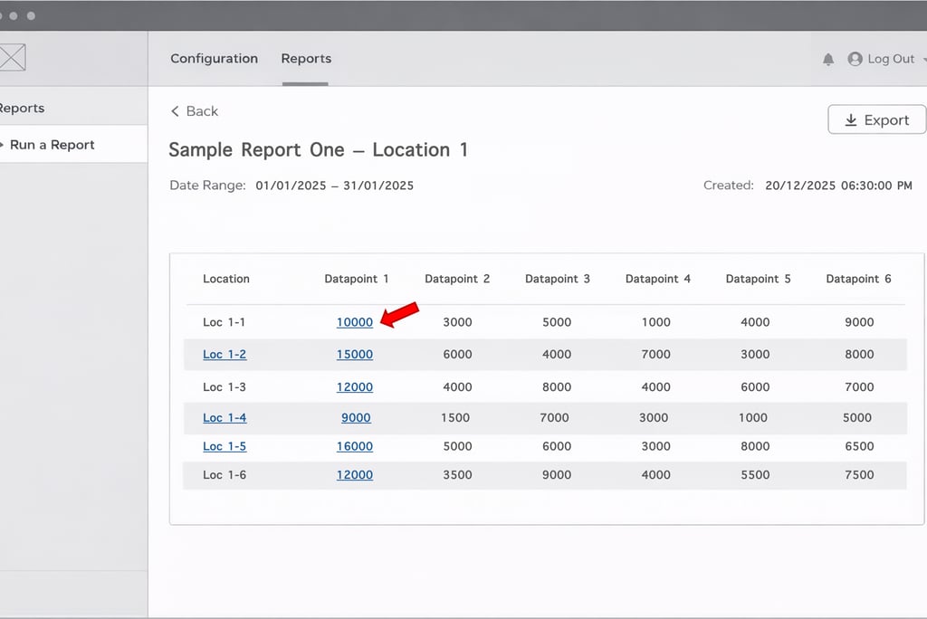Image resolution: width=927 pixels, height=619 pixels.
Task: Open the 9000 value in Datapoint 1 column
Action: tap(356, 418)
